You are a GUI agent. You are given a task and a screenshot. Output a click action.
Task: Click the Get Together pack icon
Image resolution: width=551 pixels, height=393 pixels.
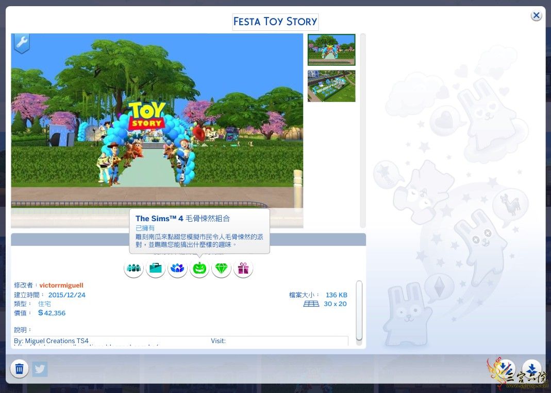tap(134, 269)
